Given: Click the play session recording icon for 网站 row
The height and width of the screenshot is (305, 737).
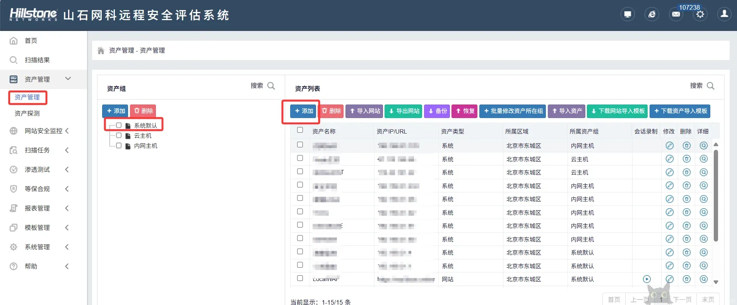Looking at the screenshot, I should [647, 279].
